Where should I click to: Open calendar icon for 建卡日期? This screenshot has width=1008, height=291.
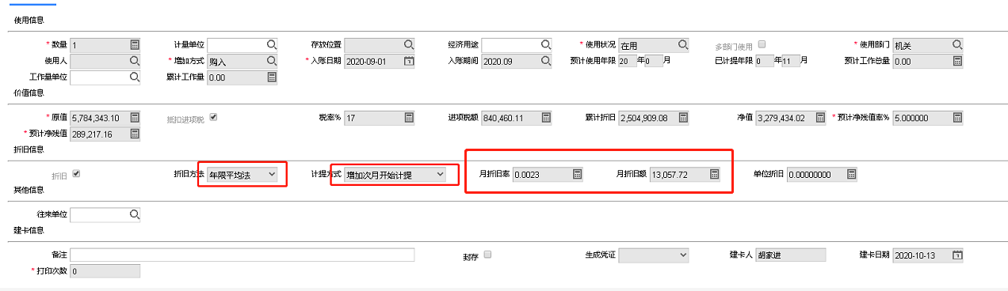click(x=956, y=255)
